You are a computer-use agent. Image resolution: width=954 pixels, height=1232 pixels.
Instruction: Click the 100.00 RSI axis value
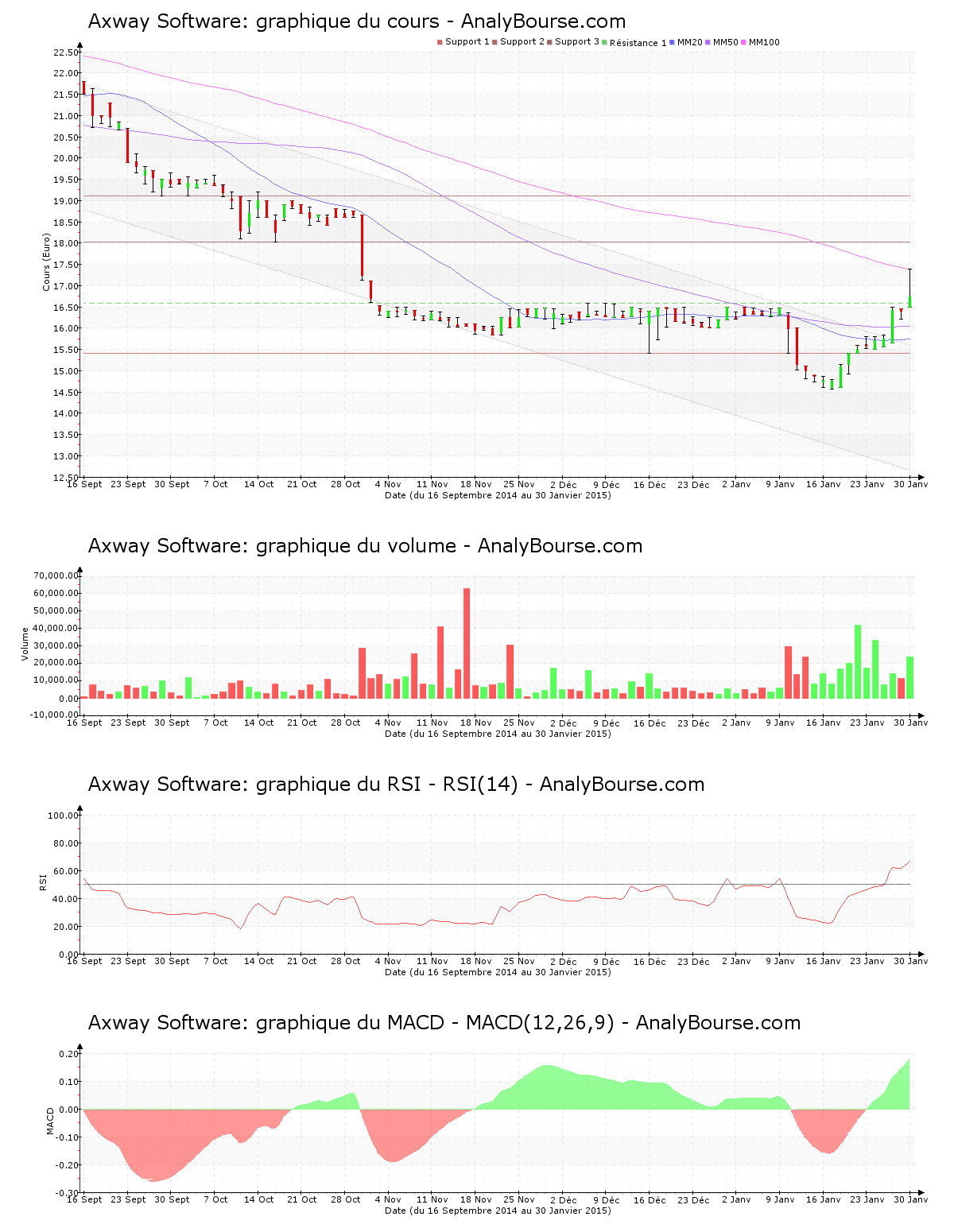[64, 816]
